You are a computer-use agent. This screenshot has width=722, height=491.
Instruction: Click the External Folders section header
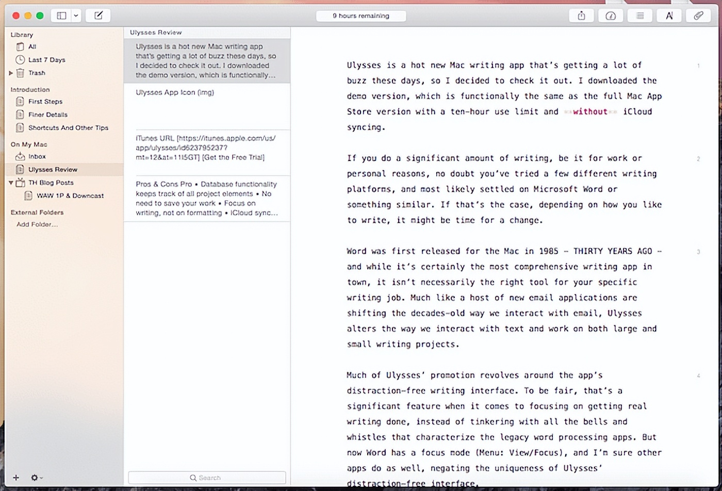37,212
